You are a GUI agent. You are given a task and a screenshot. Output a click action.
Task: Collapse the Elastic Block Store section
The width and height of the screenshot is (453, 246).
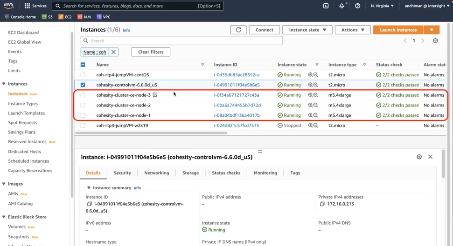pyautogui.click(x=4, y=217)
